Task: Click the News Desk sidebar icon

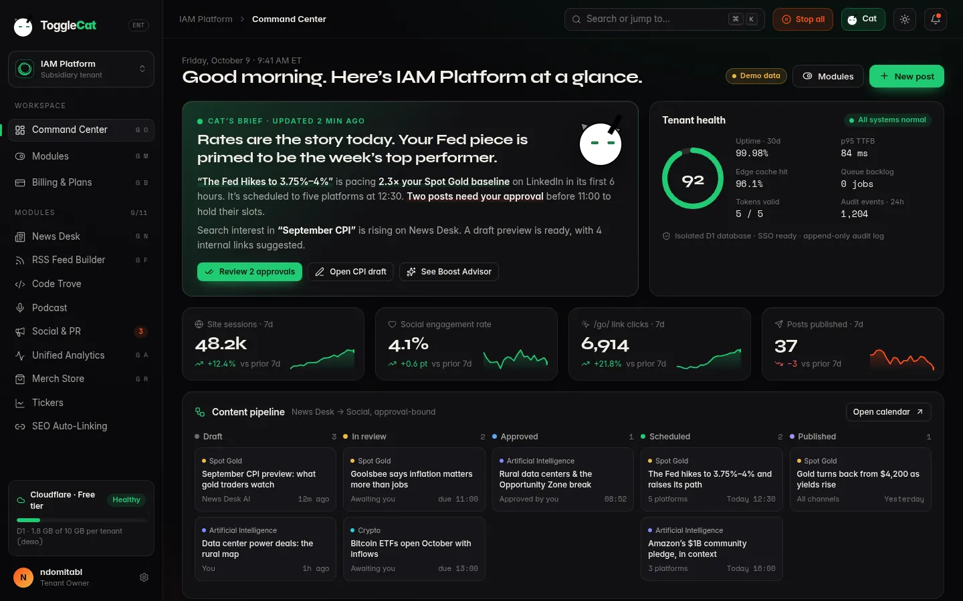Action: point(20,237)
